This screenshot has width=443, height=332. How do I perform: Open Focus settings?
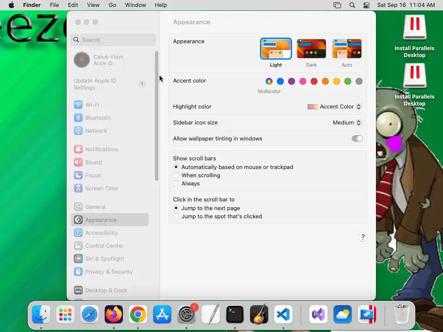[109, 176]
